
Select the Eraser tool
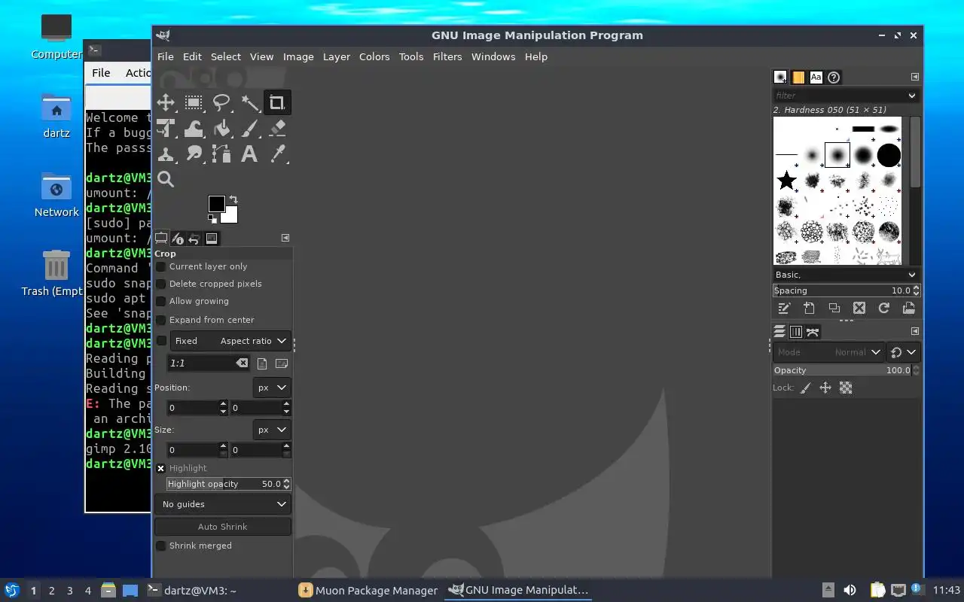click(x=277, y=128)
